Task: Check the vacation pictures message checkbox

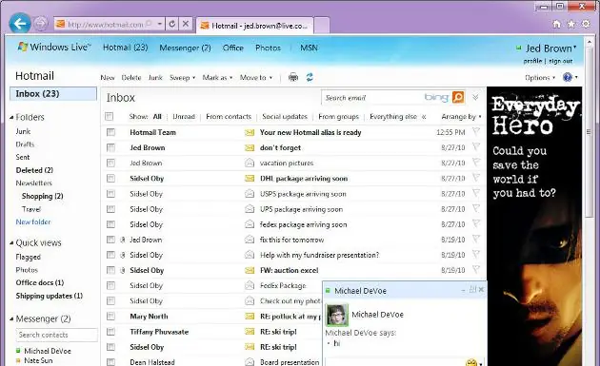Action: (x=111, y=164)
